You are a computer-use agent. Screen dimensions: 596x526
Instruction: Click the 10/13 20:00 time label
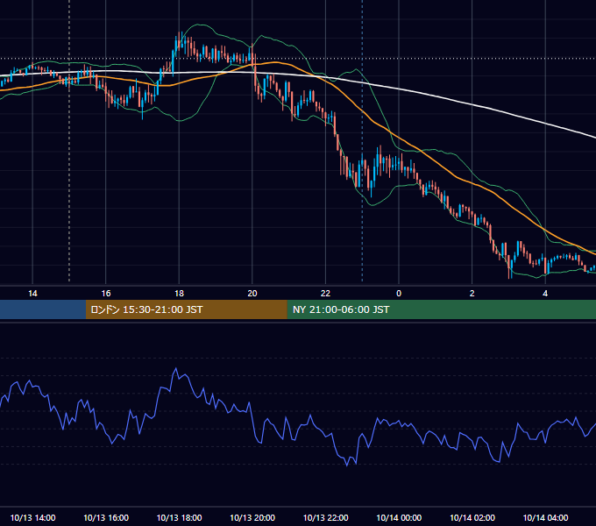coord(252,517)
